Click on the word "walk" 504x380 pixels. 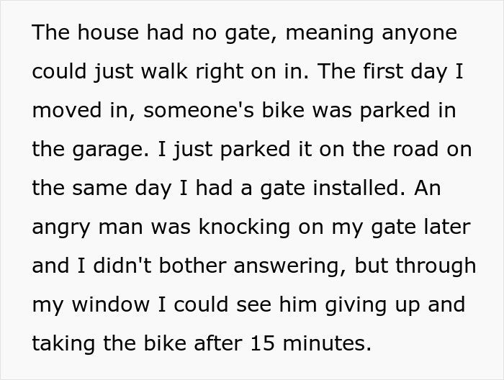[x=166, y=72]
